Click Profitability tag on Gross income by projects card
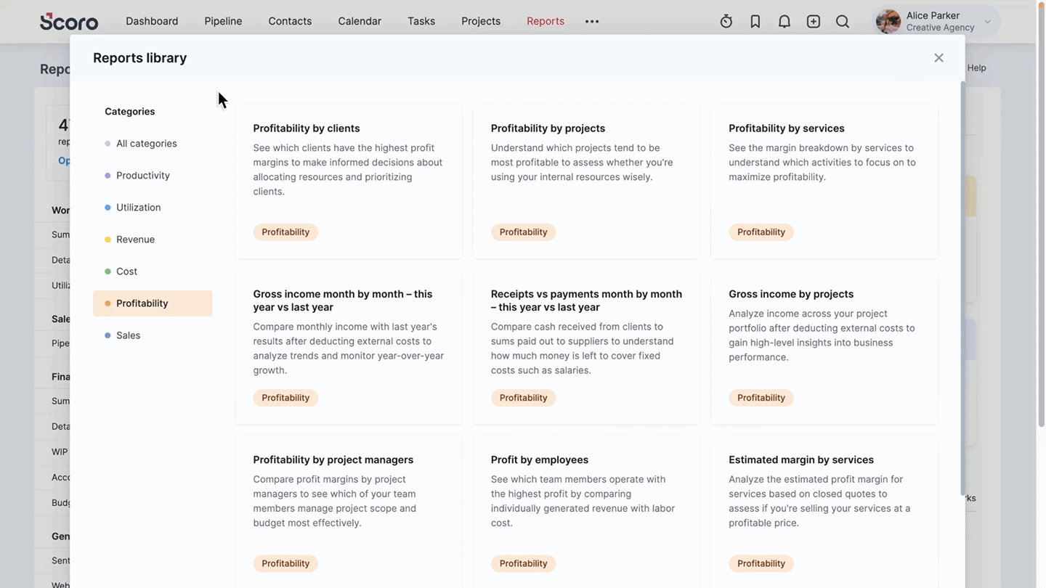 coord(761,398)
